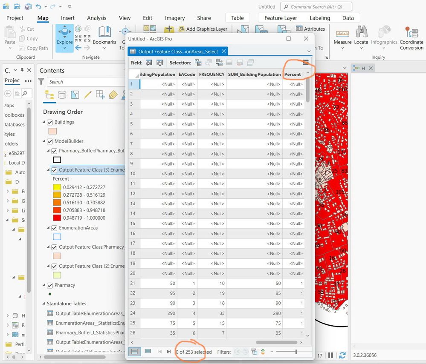Image resolution: width=426 pixels, height=364 pixels.
Task: Collapse the Standalone Tables section
Action: (44, 304)
